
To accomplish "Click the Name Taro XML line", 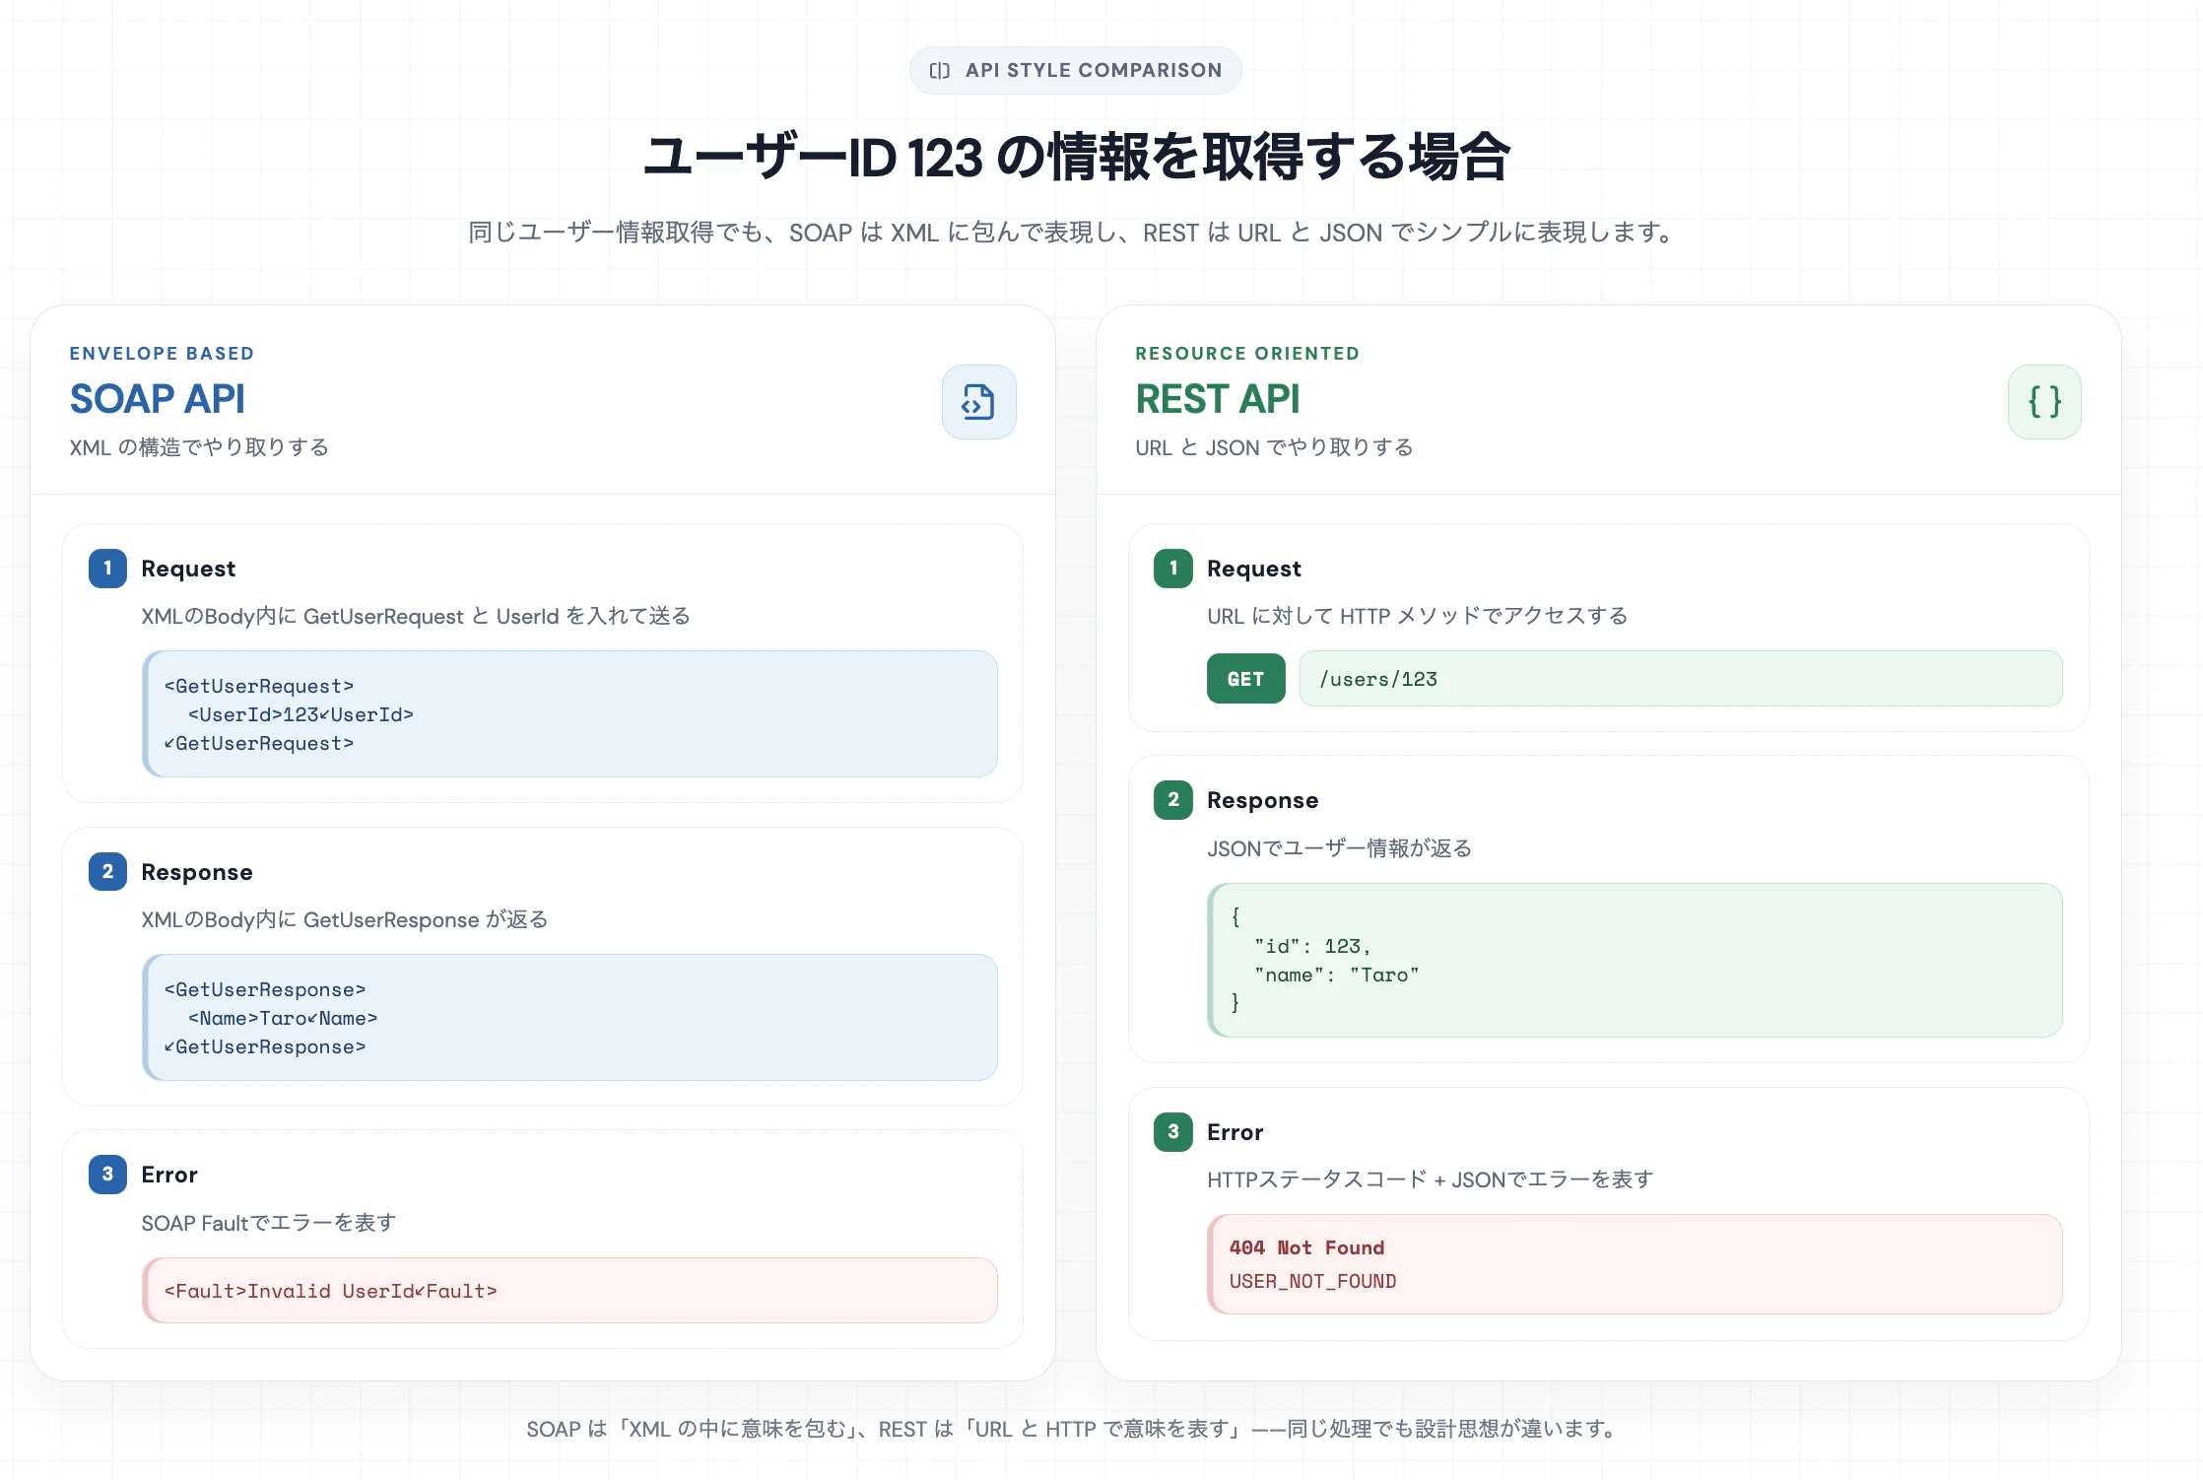I will 283,1018.
